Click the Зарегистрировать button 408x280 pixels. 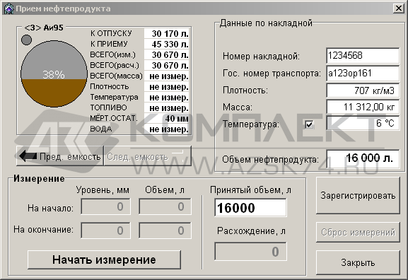point(358,195)
